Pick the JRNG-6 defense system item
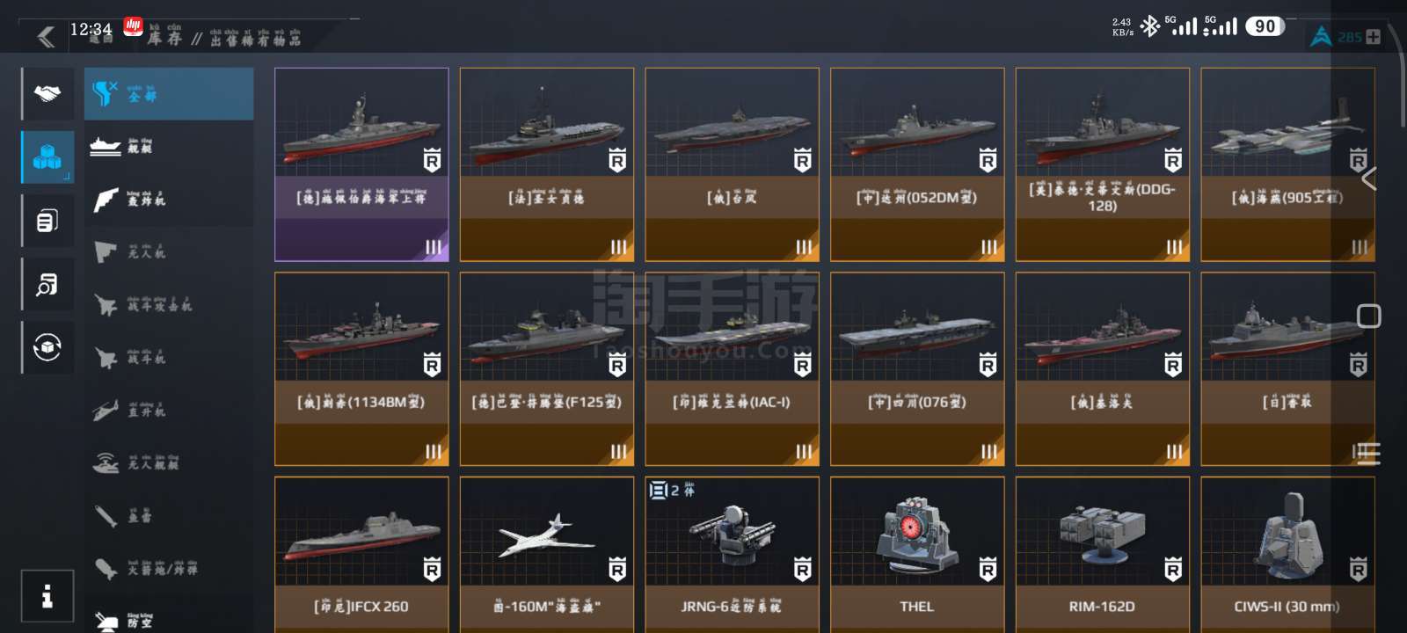 click(732, 555)
